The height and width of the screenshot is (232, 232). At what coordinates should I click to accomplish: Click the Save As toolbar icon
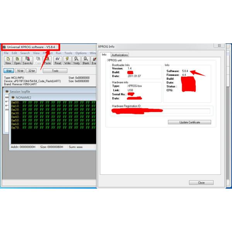28,60
